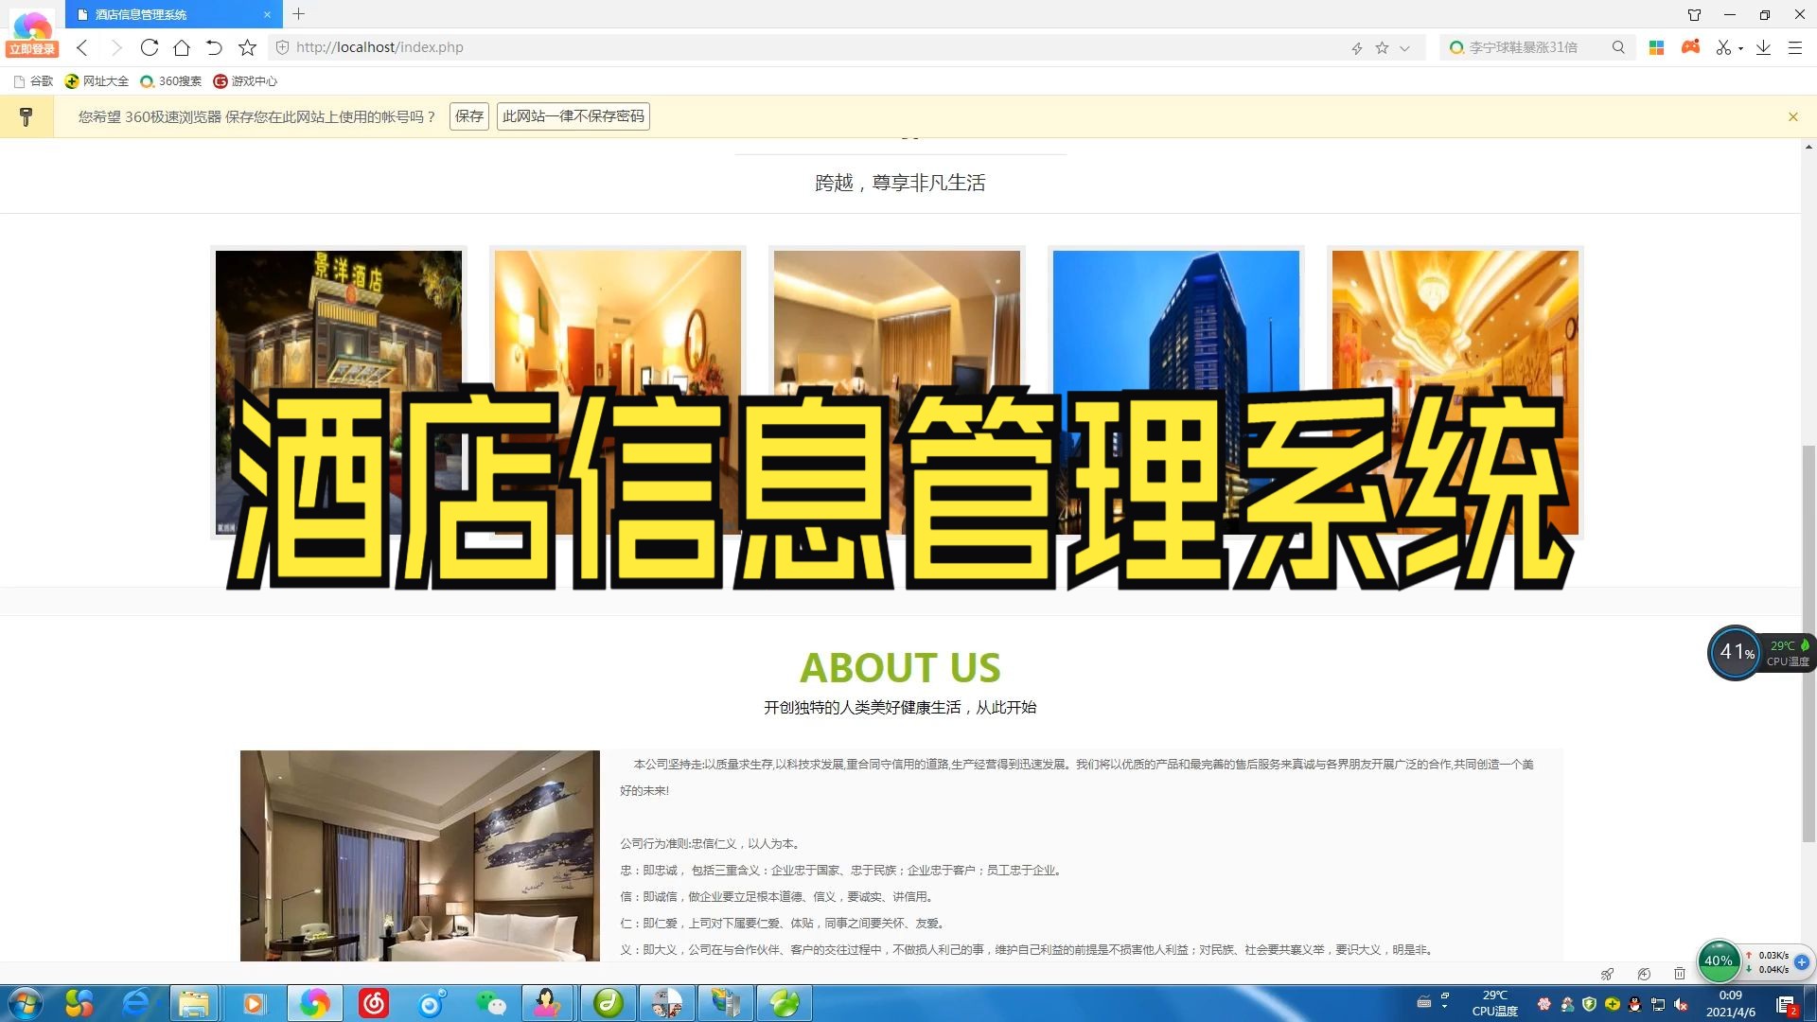Click the trash bin status bar icon
Viewport: 1817px width, 1022px height.
pos(1679,974)
